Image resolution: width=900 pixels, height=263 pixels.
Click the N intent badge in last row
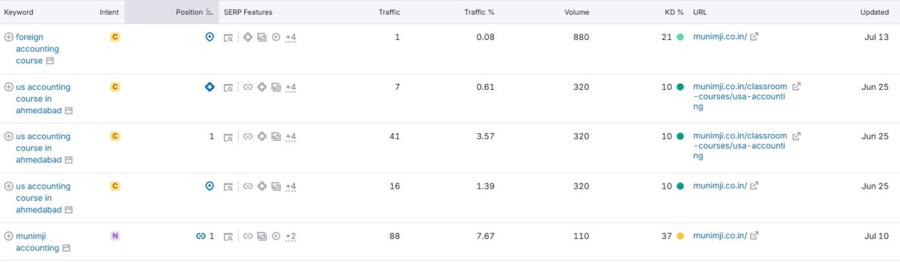point(115,237)
